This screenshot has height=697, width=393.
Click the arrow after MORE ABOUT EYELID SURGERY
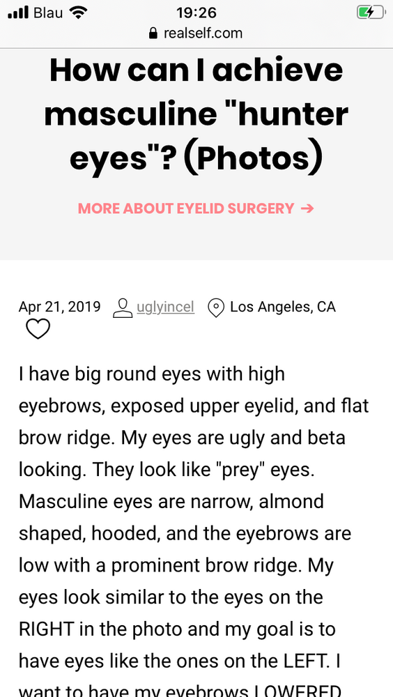click(x=307, y=208)
